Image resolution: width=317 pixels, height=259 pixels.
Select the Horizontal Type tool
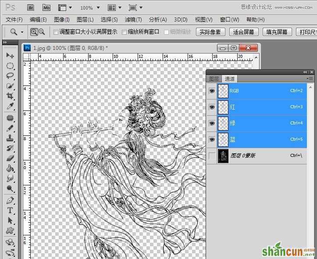(x=10, y=210)
